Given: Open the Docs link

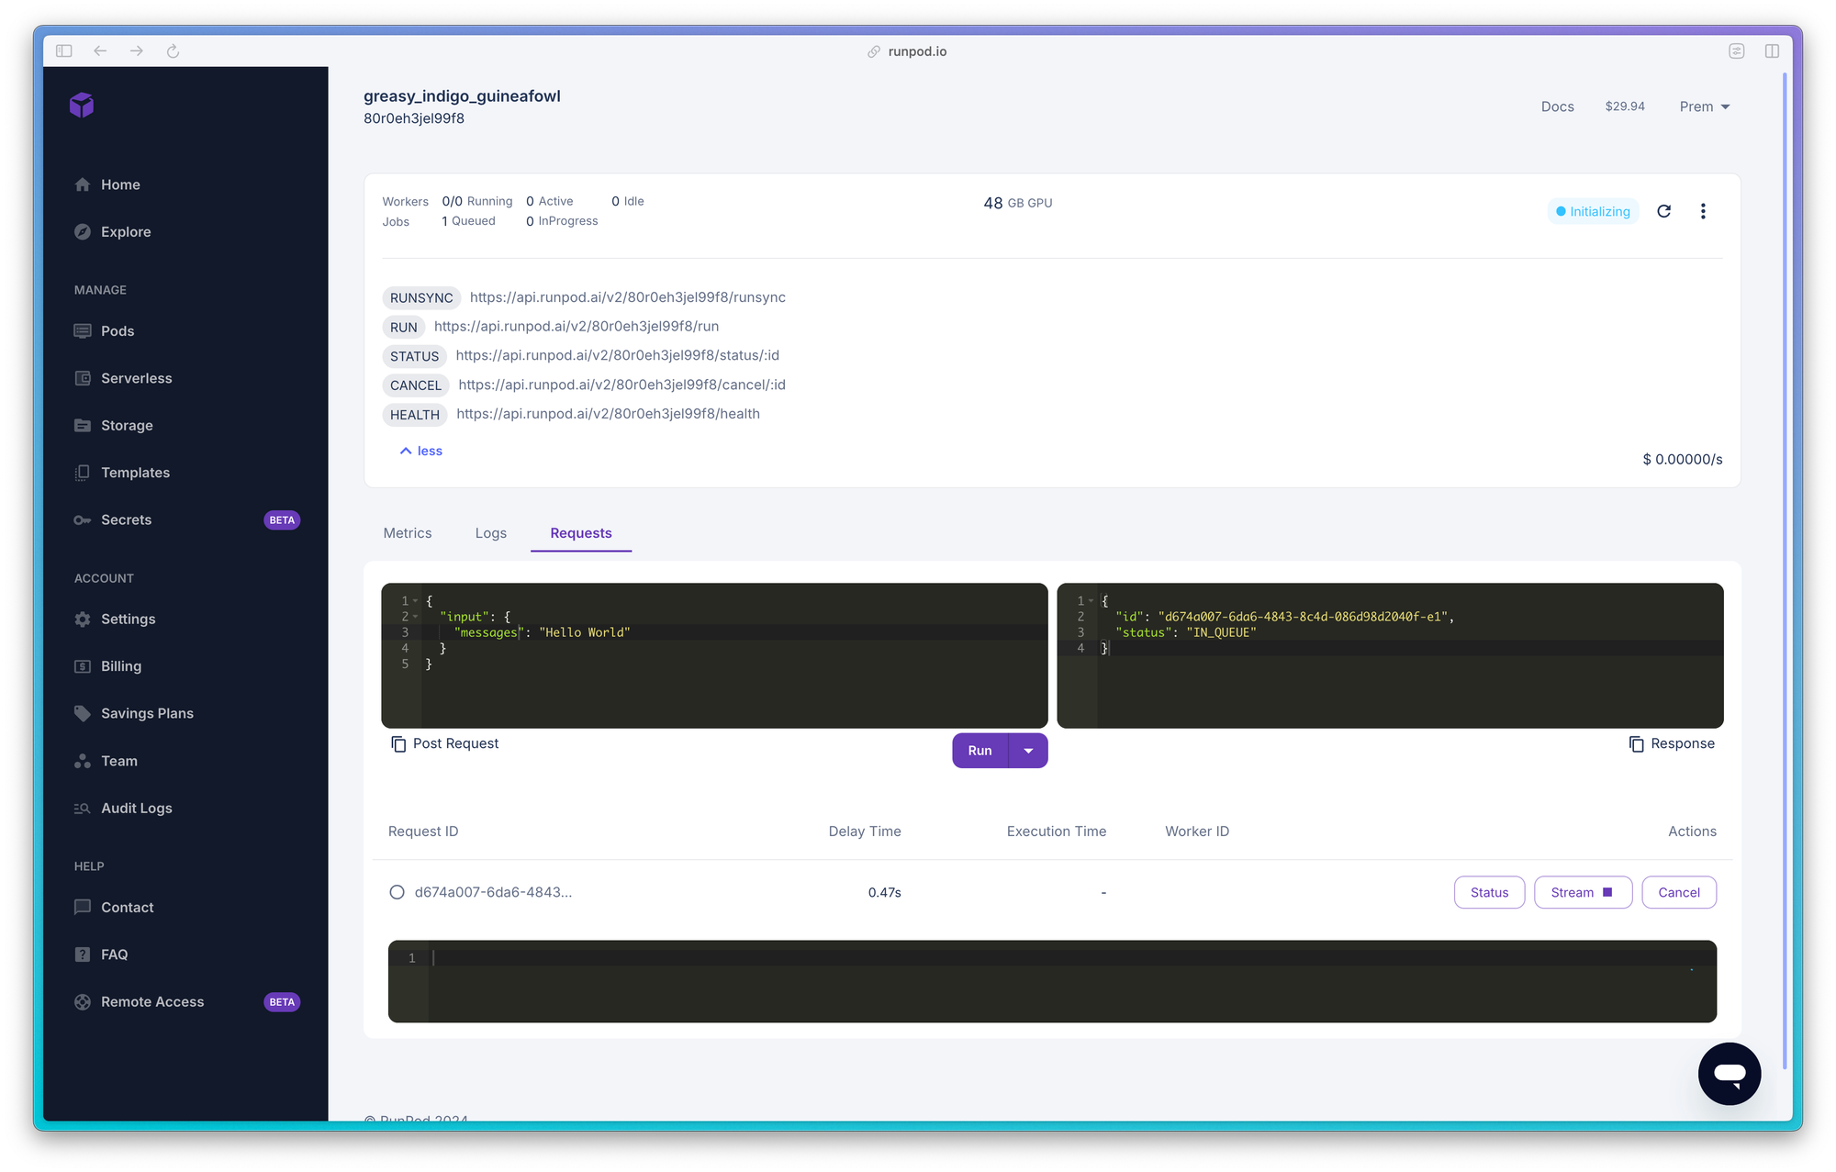Looking at the screenshot, I should tap(1557, 106).
